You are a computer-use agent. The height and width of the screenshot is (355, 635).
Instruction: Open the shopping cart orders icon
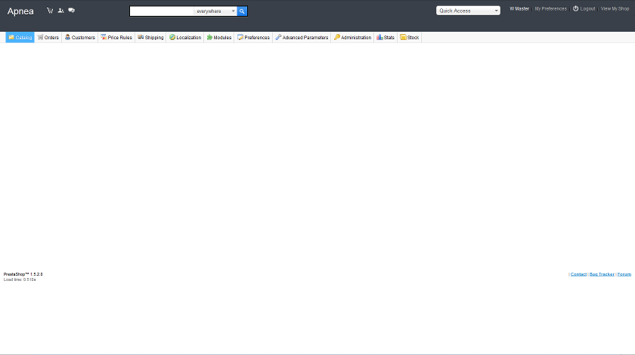coord(50,11)
